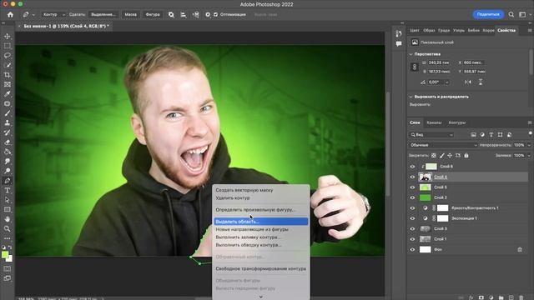Screen dimensions: 534x300
Task: Choose Свободное трансформирование контура item
Action: coord(261,268)
